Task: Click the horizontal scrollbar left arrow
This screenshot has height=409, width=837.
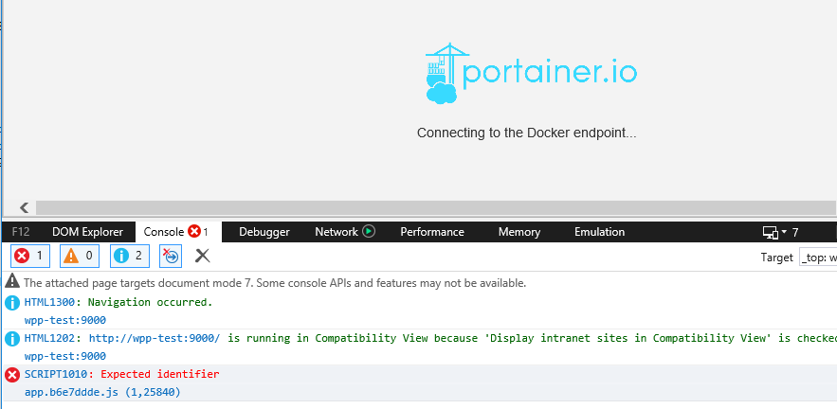Action: pos(24,208)
